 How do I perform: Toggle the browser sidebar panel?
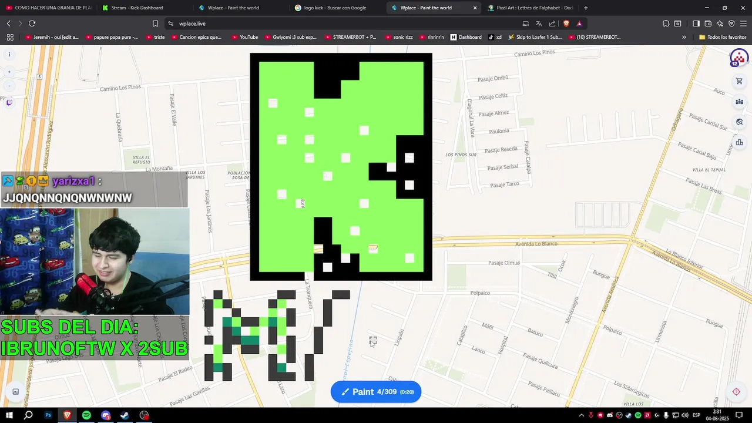click(696, 23)
